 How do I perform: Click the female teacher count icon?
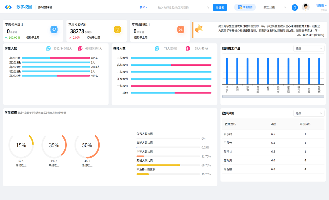[x=188, y=48]
